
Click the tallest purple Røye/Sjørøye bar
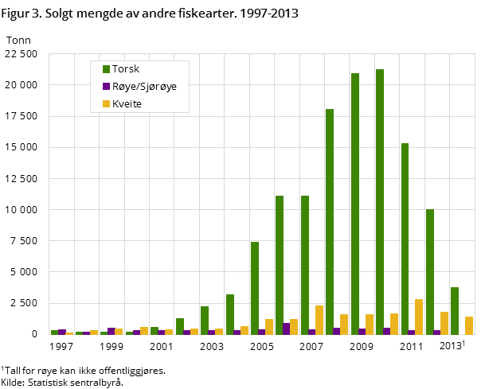pyautogui.click(x=287, y=329)
